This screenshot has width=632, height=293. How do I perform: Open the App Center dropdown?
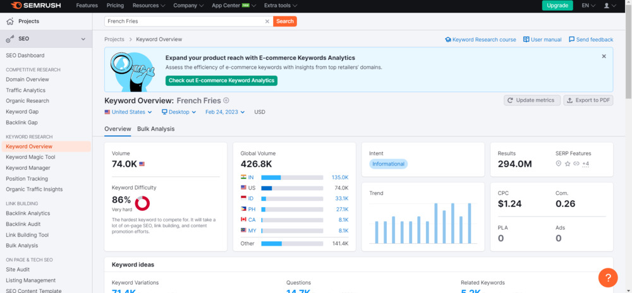pyautogui.click(x=234, y=6)
